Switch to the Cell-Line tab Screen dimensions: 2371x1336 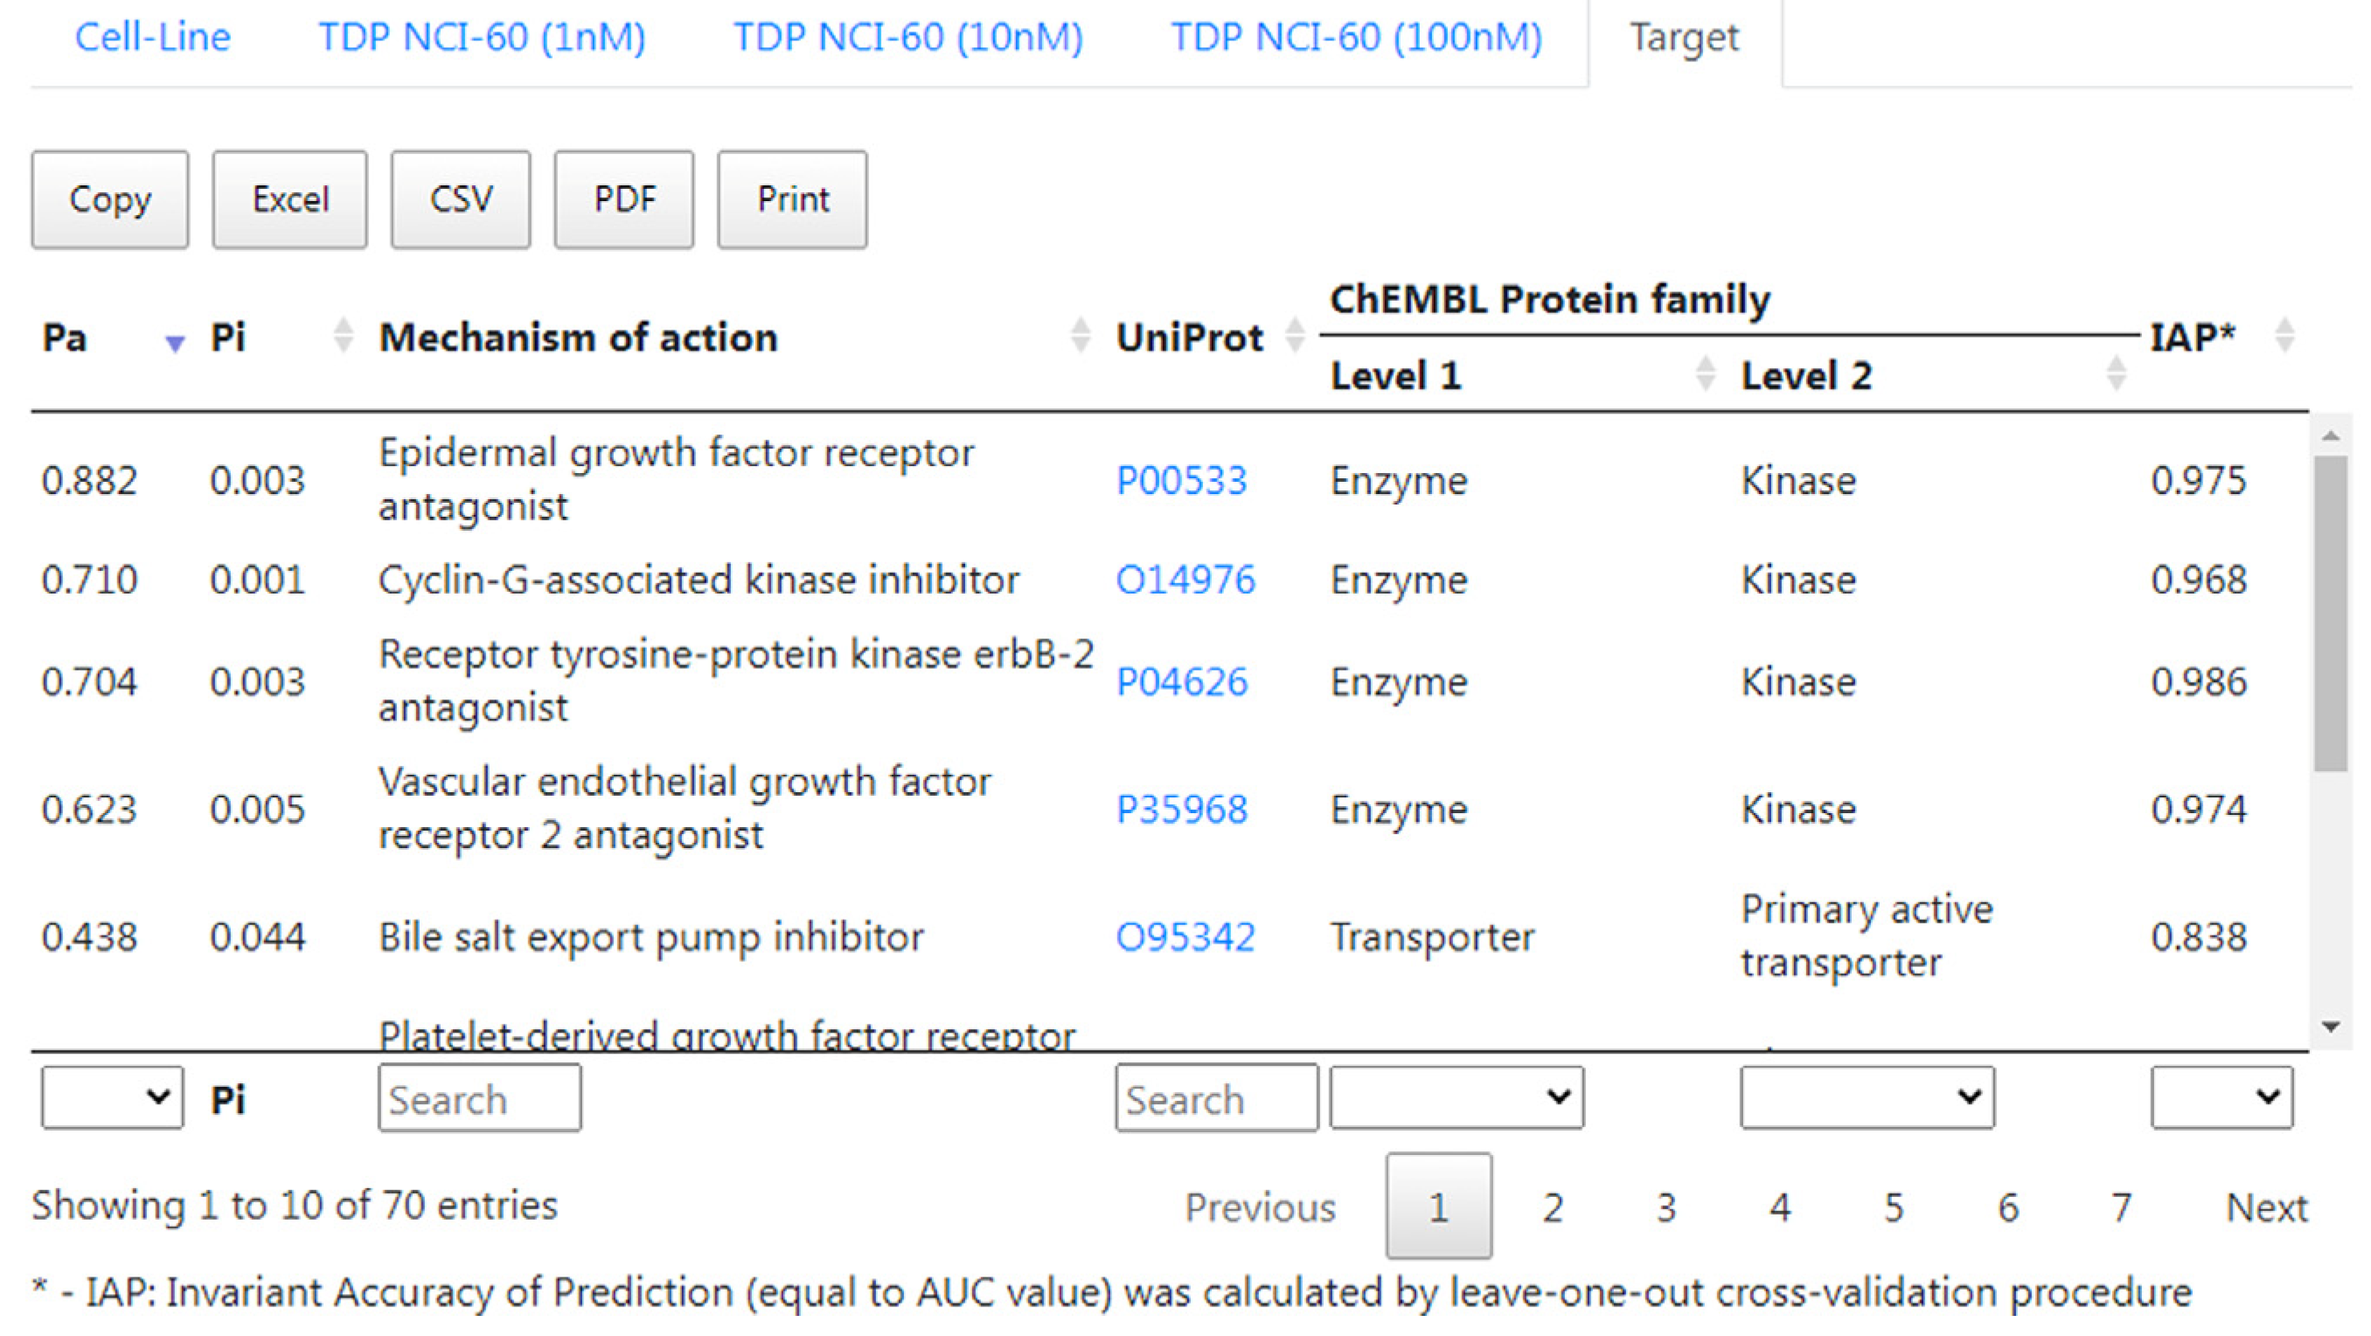153,38
